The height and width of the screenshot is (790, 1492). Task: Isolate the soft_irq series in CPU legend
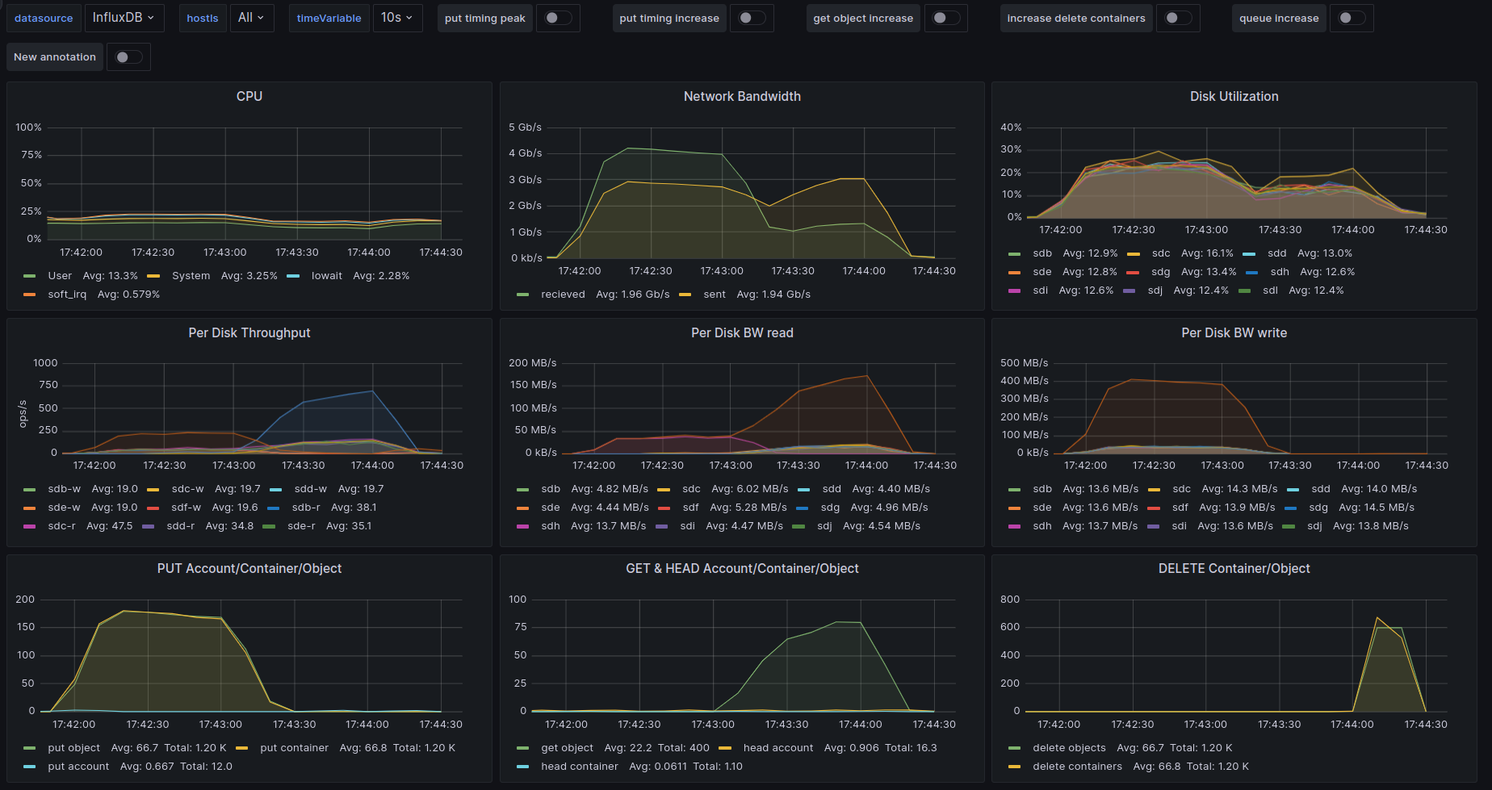click(x=67, y=295)
